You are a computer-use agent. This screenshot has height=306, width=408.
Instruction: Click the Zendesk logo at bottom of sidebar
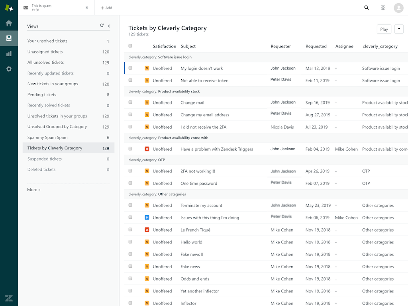coord(9,298)
